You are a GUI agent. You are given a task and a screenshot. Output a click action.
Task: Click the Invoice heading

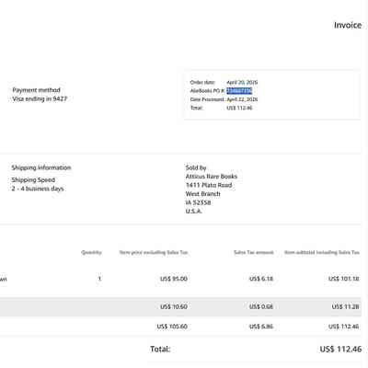(x=348, y=25)
